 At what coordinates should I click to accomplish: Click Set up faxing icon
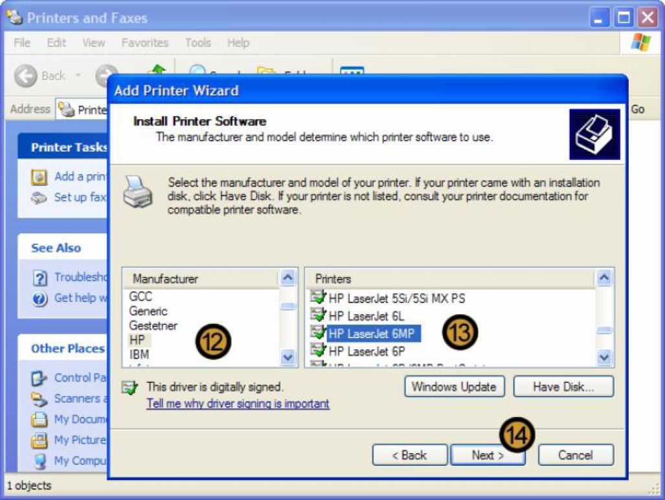[x=39, y=198]
